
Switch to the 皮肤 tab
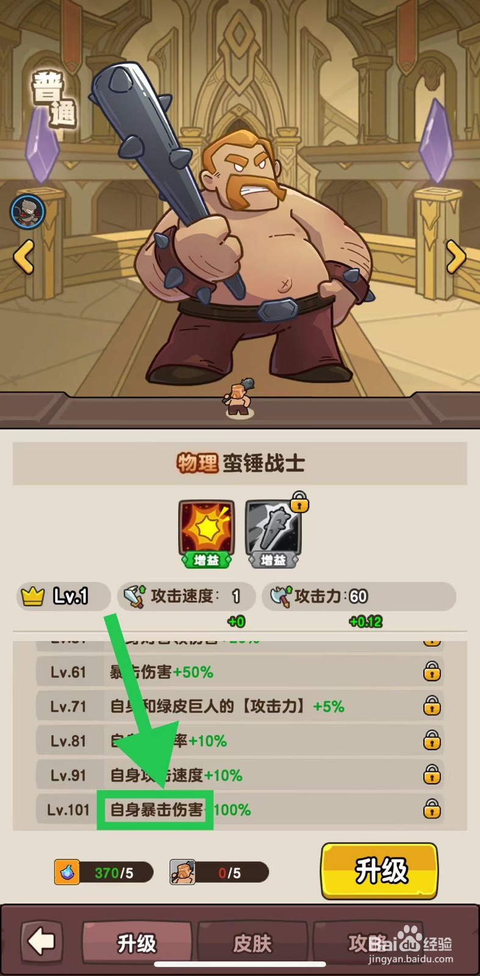pyautogui.click(x=253, y=943)
